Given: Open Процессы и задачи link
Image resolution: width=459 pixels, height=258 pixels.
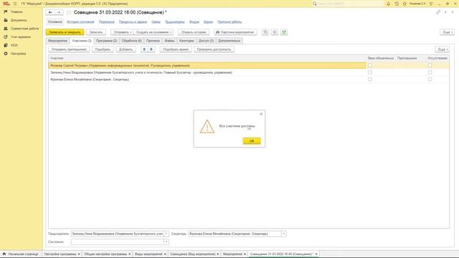Looking at the screenshot, I should pos(133,22).
